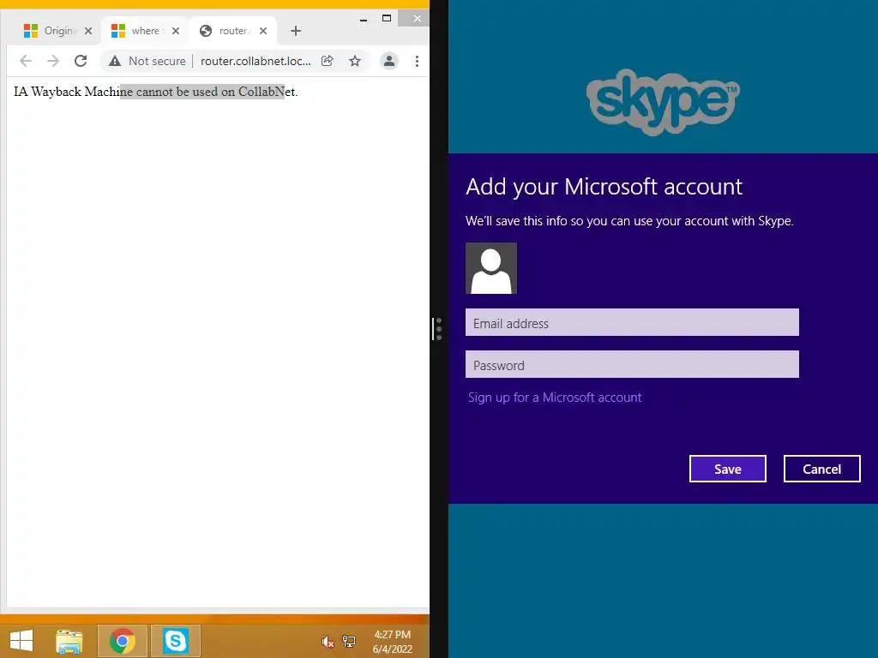Close the 'where' tab
Screen dimensions: 878x658
coord(176,31)
